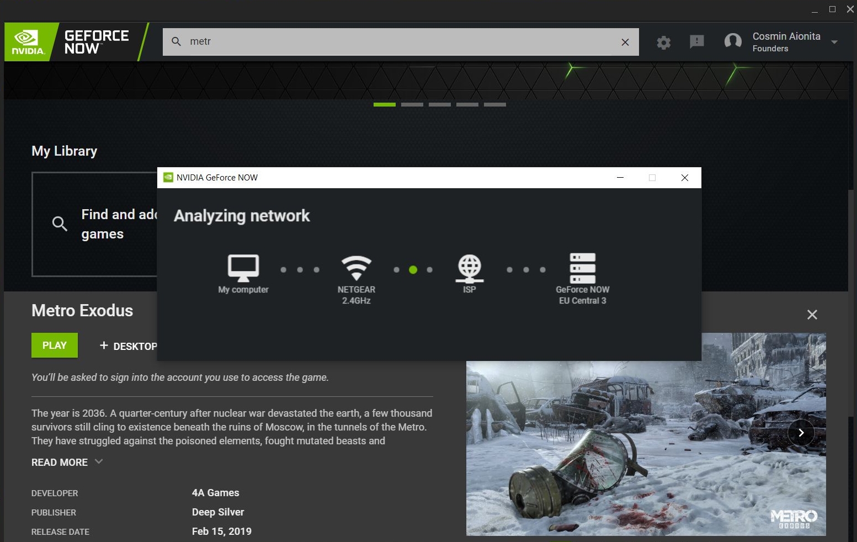Select the fourth carousel indicator
The width and height of the screenshot is (857, 542).
[467, 104]
